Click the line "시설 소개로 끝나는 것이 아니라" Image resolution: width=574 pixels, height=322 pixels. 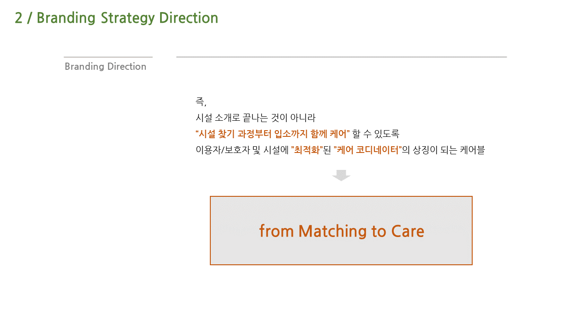click(x=256, y=118)
